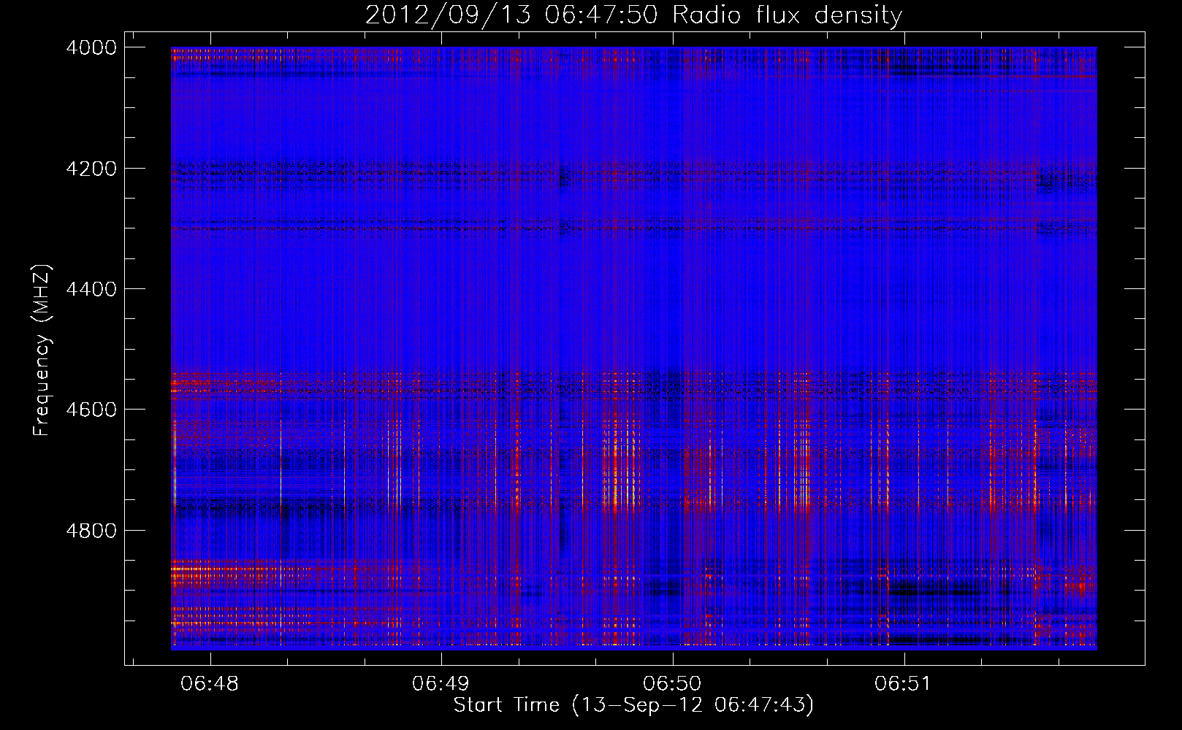1182x730 pixels.
Task: Click the 4800 frequency axis label
Action: point(91,530)
